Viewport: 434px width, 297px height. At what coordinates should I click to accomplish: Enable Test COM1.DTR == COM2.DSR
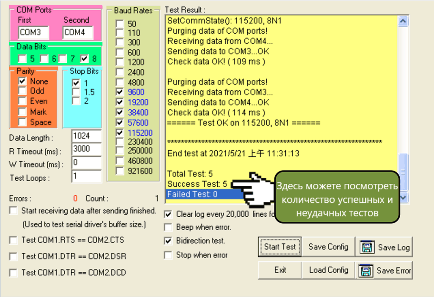click(13, 257)
